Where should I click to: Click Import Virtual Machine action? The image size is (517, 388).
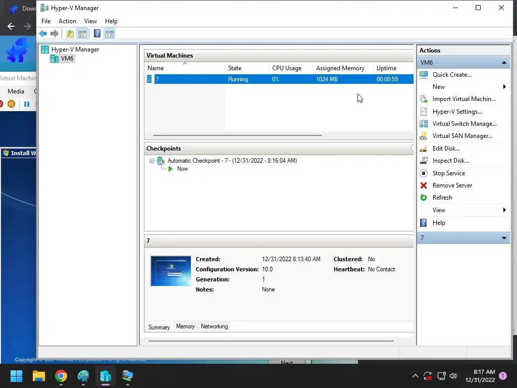[x=464, y=99]
